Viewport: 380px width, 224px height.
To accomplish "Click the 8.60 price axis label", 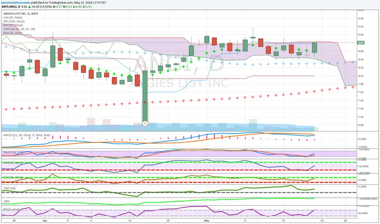I will coord(360,51).
